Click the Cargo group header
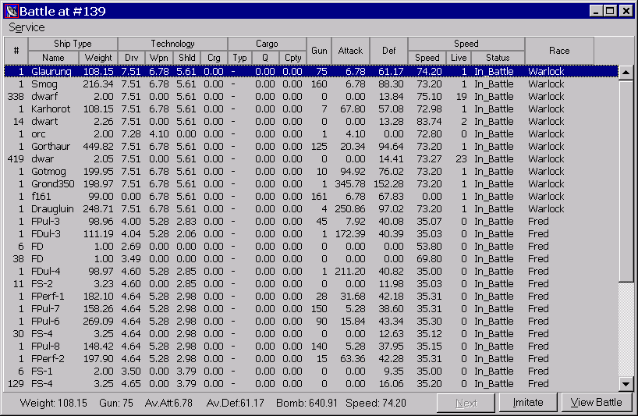638x416 pixels. click(x=267, y=44)
